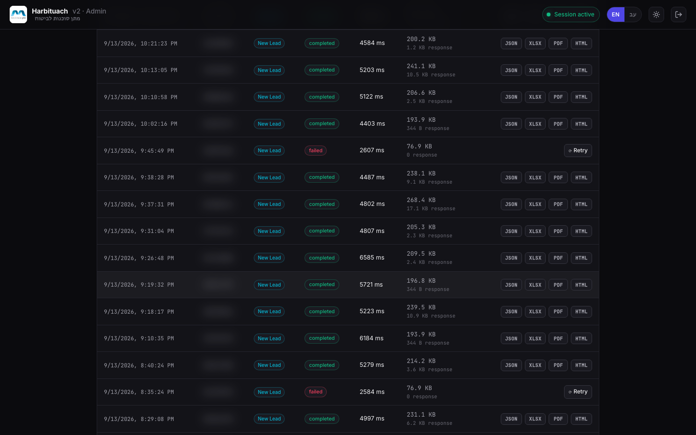Viewport: 696px width, 435px height.
Task: Click the failed status badge at 9:45:49 PM
Action: pos(316,151)
